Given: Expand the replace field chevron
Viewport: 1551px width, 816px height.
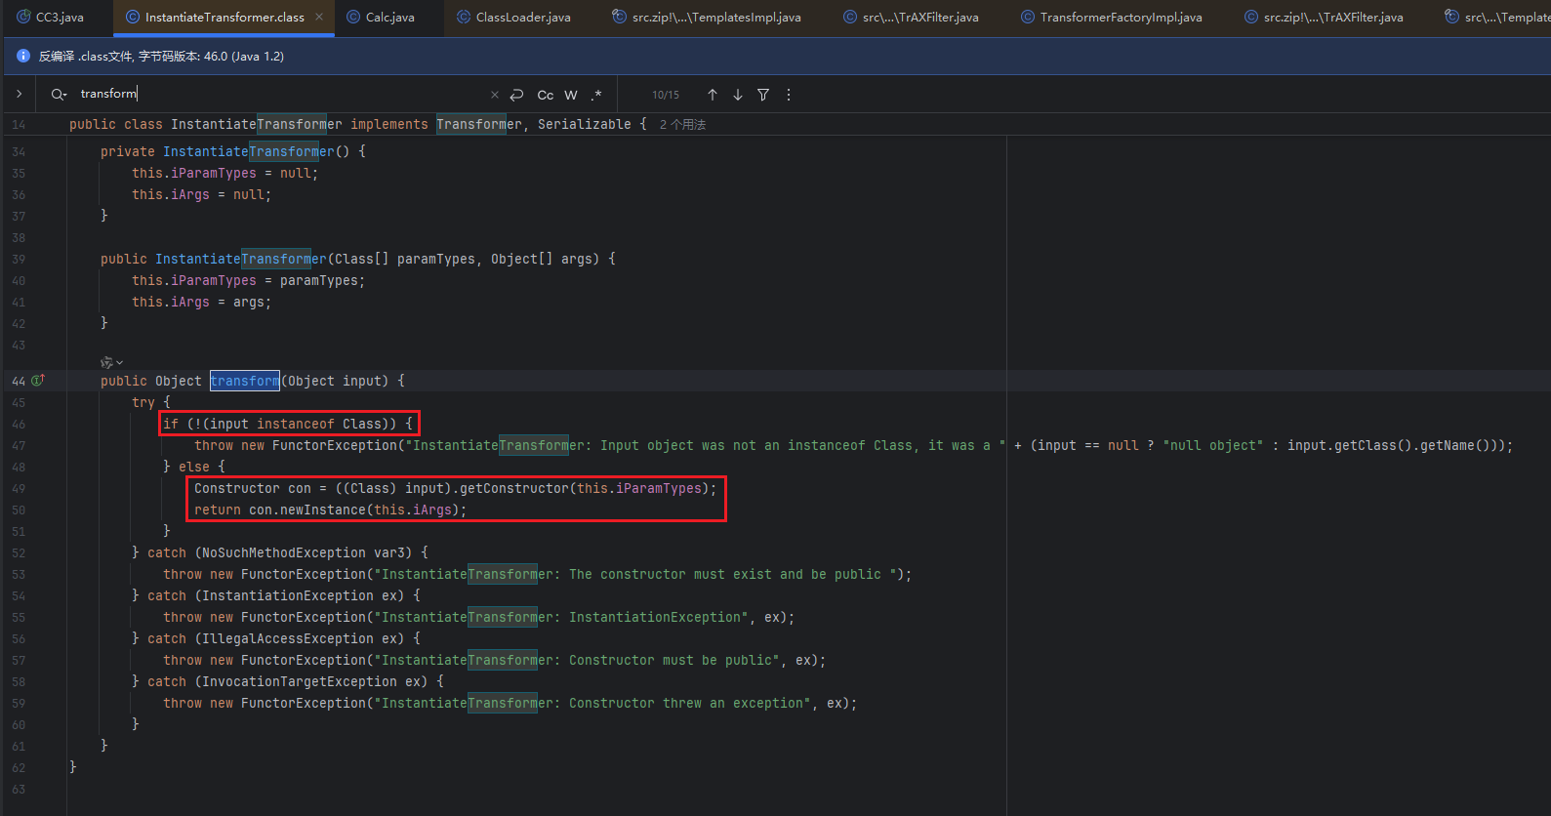Looking at the screenshot, I should [19, 94].
